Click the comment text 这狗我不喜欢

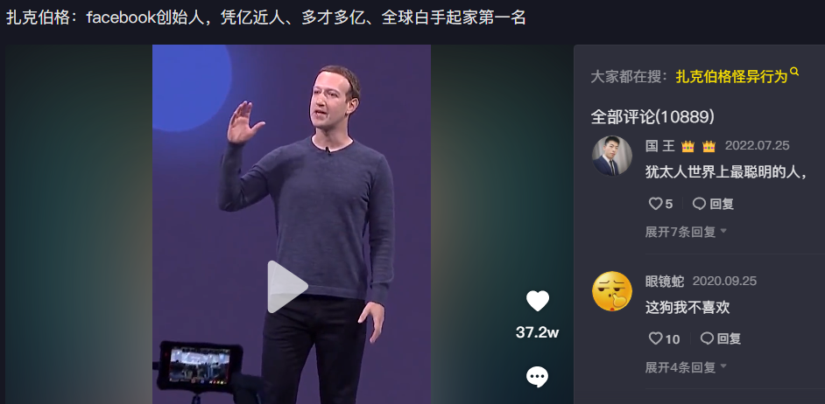pos(687,307)
